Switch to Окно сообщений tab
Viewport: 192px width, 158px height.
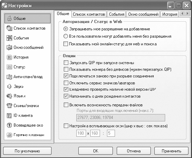click(143, 14)
